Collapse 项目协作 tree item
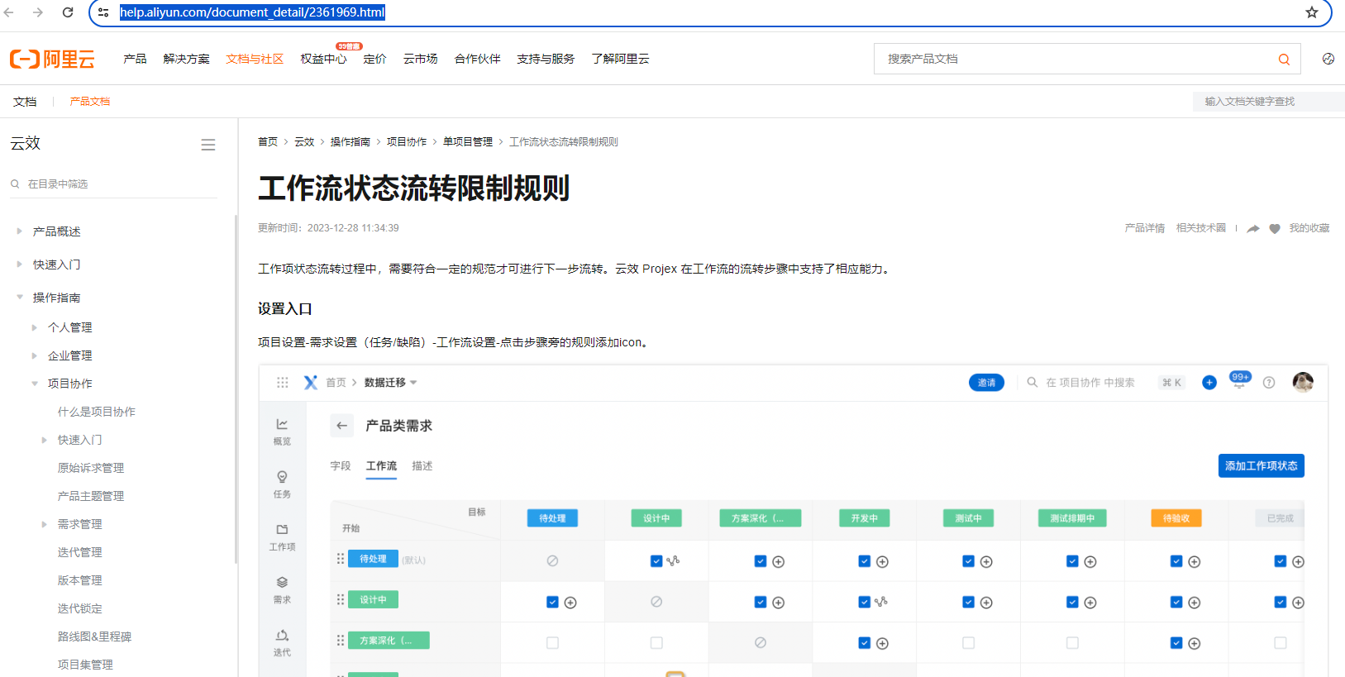1345x677 pixels. coord(34,384)
